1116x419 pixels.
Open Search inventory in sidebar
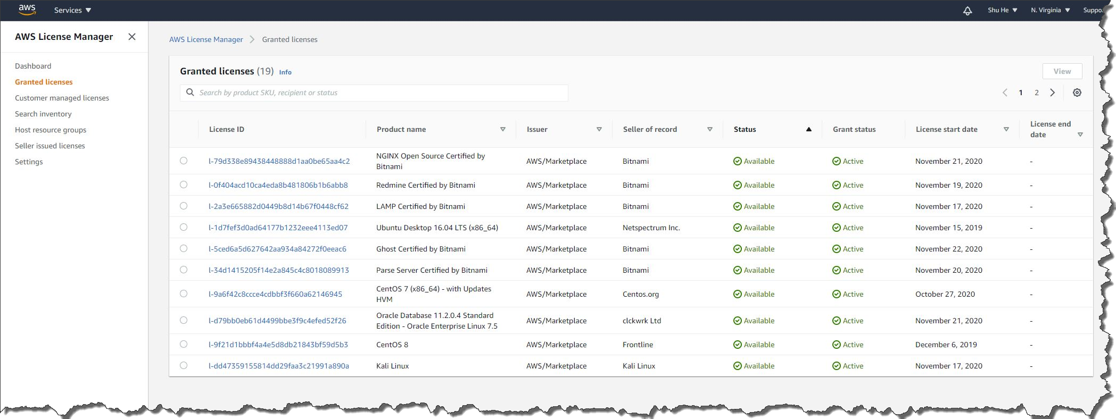(x=43, y=114)
